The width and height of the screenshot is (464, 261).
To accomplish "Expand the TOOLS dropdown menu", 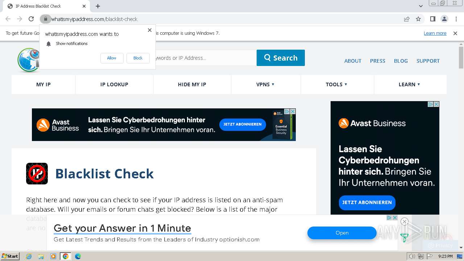I will (336, 84).
